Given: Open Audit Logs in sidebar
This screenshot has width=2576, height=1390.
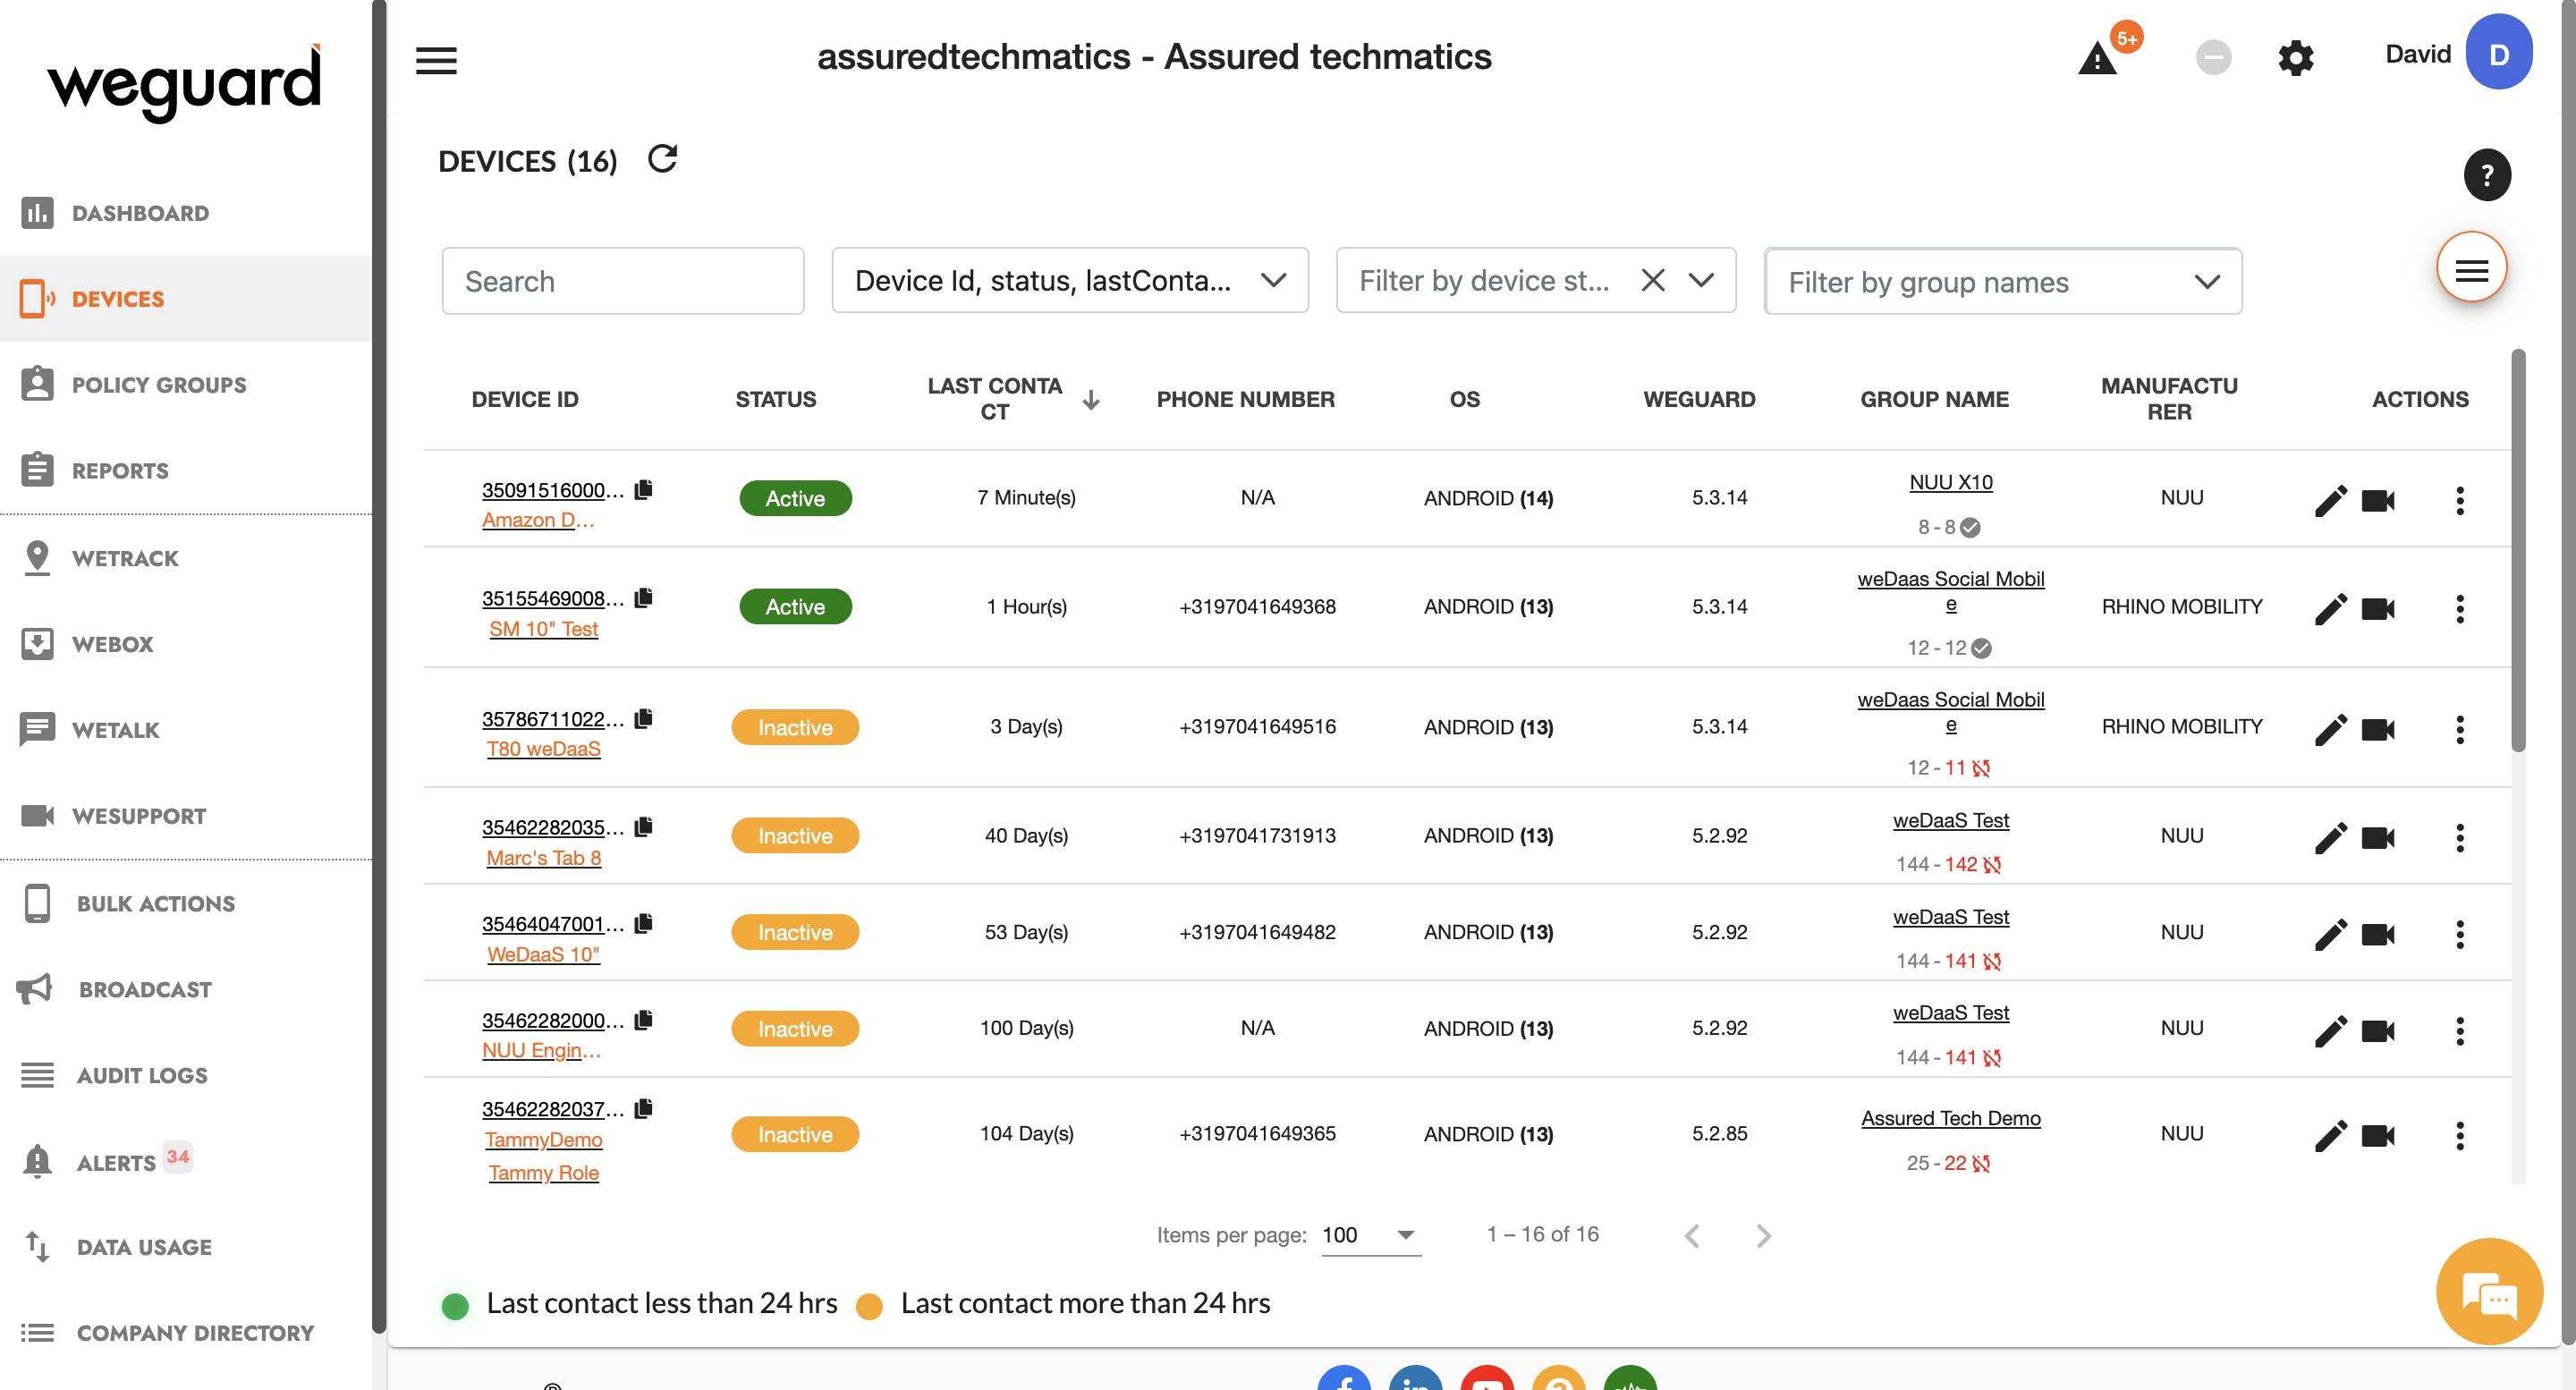Looking at the screenshot, I should (x=142, y=1075).
